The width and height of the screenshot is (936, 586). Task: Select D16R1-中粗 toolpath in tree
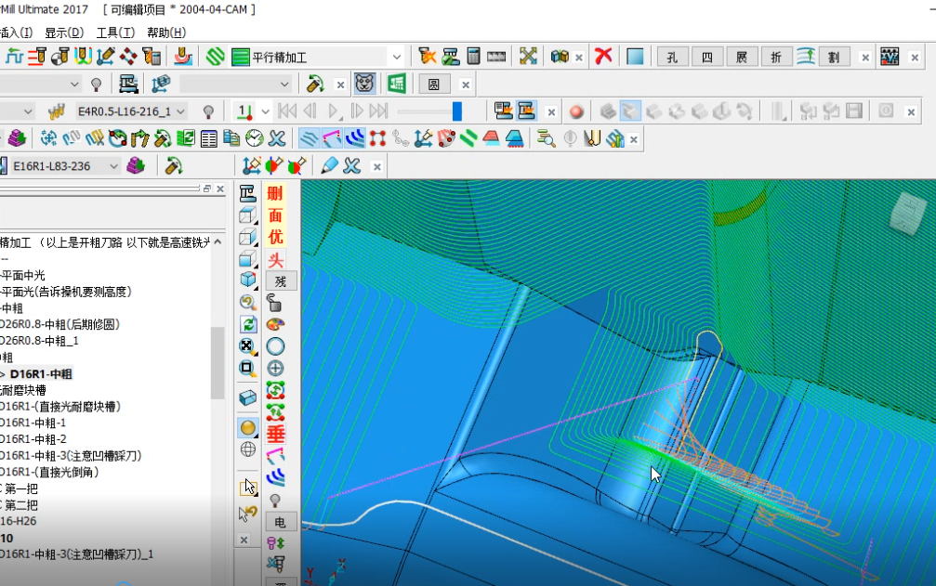(x=41, y=373)
